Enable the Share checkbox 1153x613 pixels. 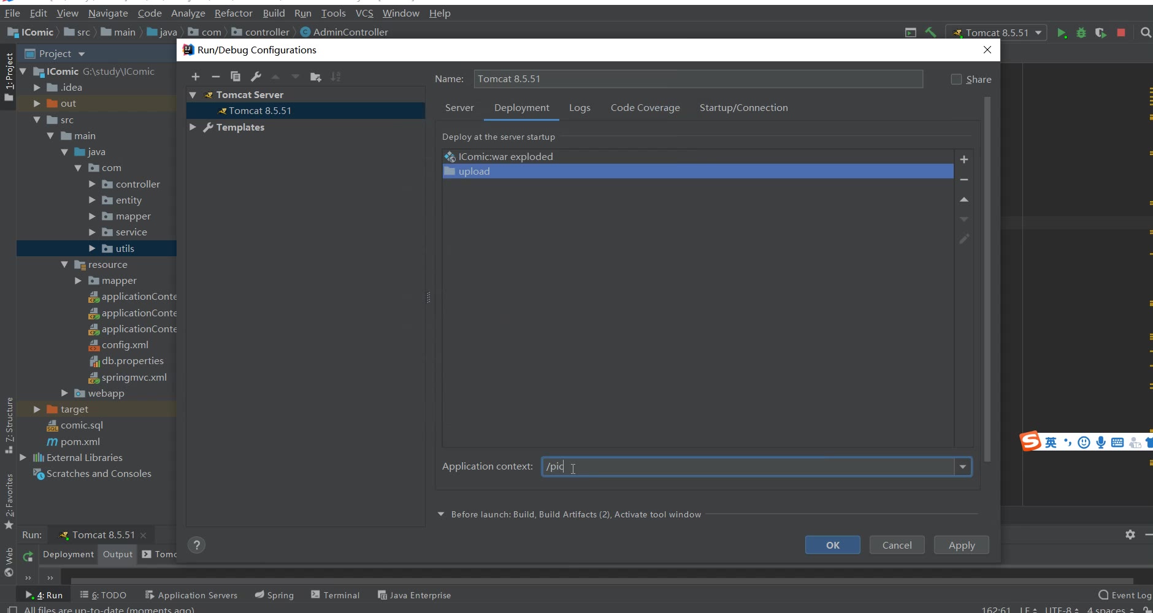pos(956,79)
